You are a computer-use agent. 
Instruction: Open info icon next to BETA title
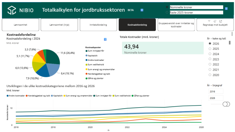point(142,10)
